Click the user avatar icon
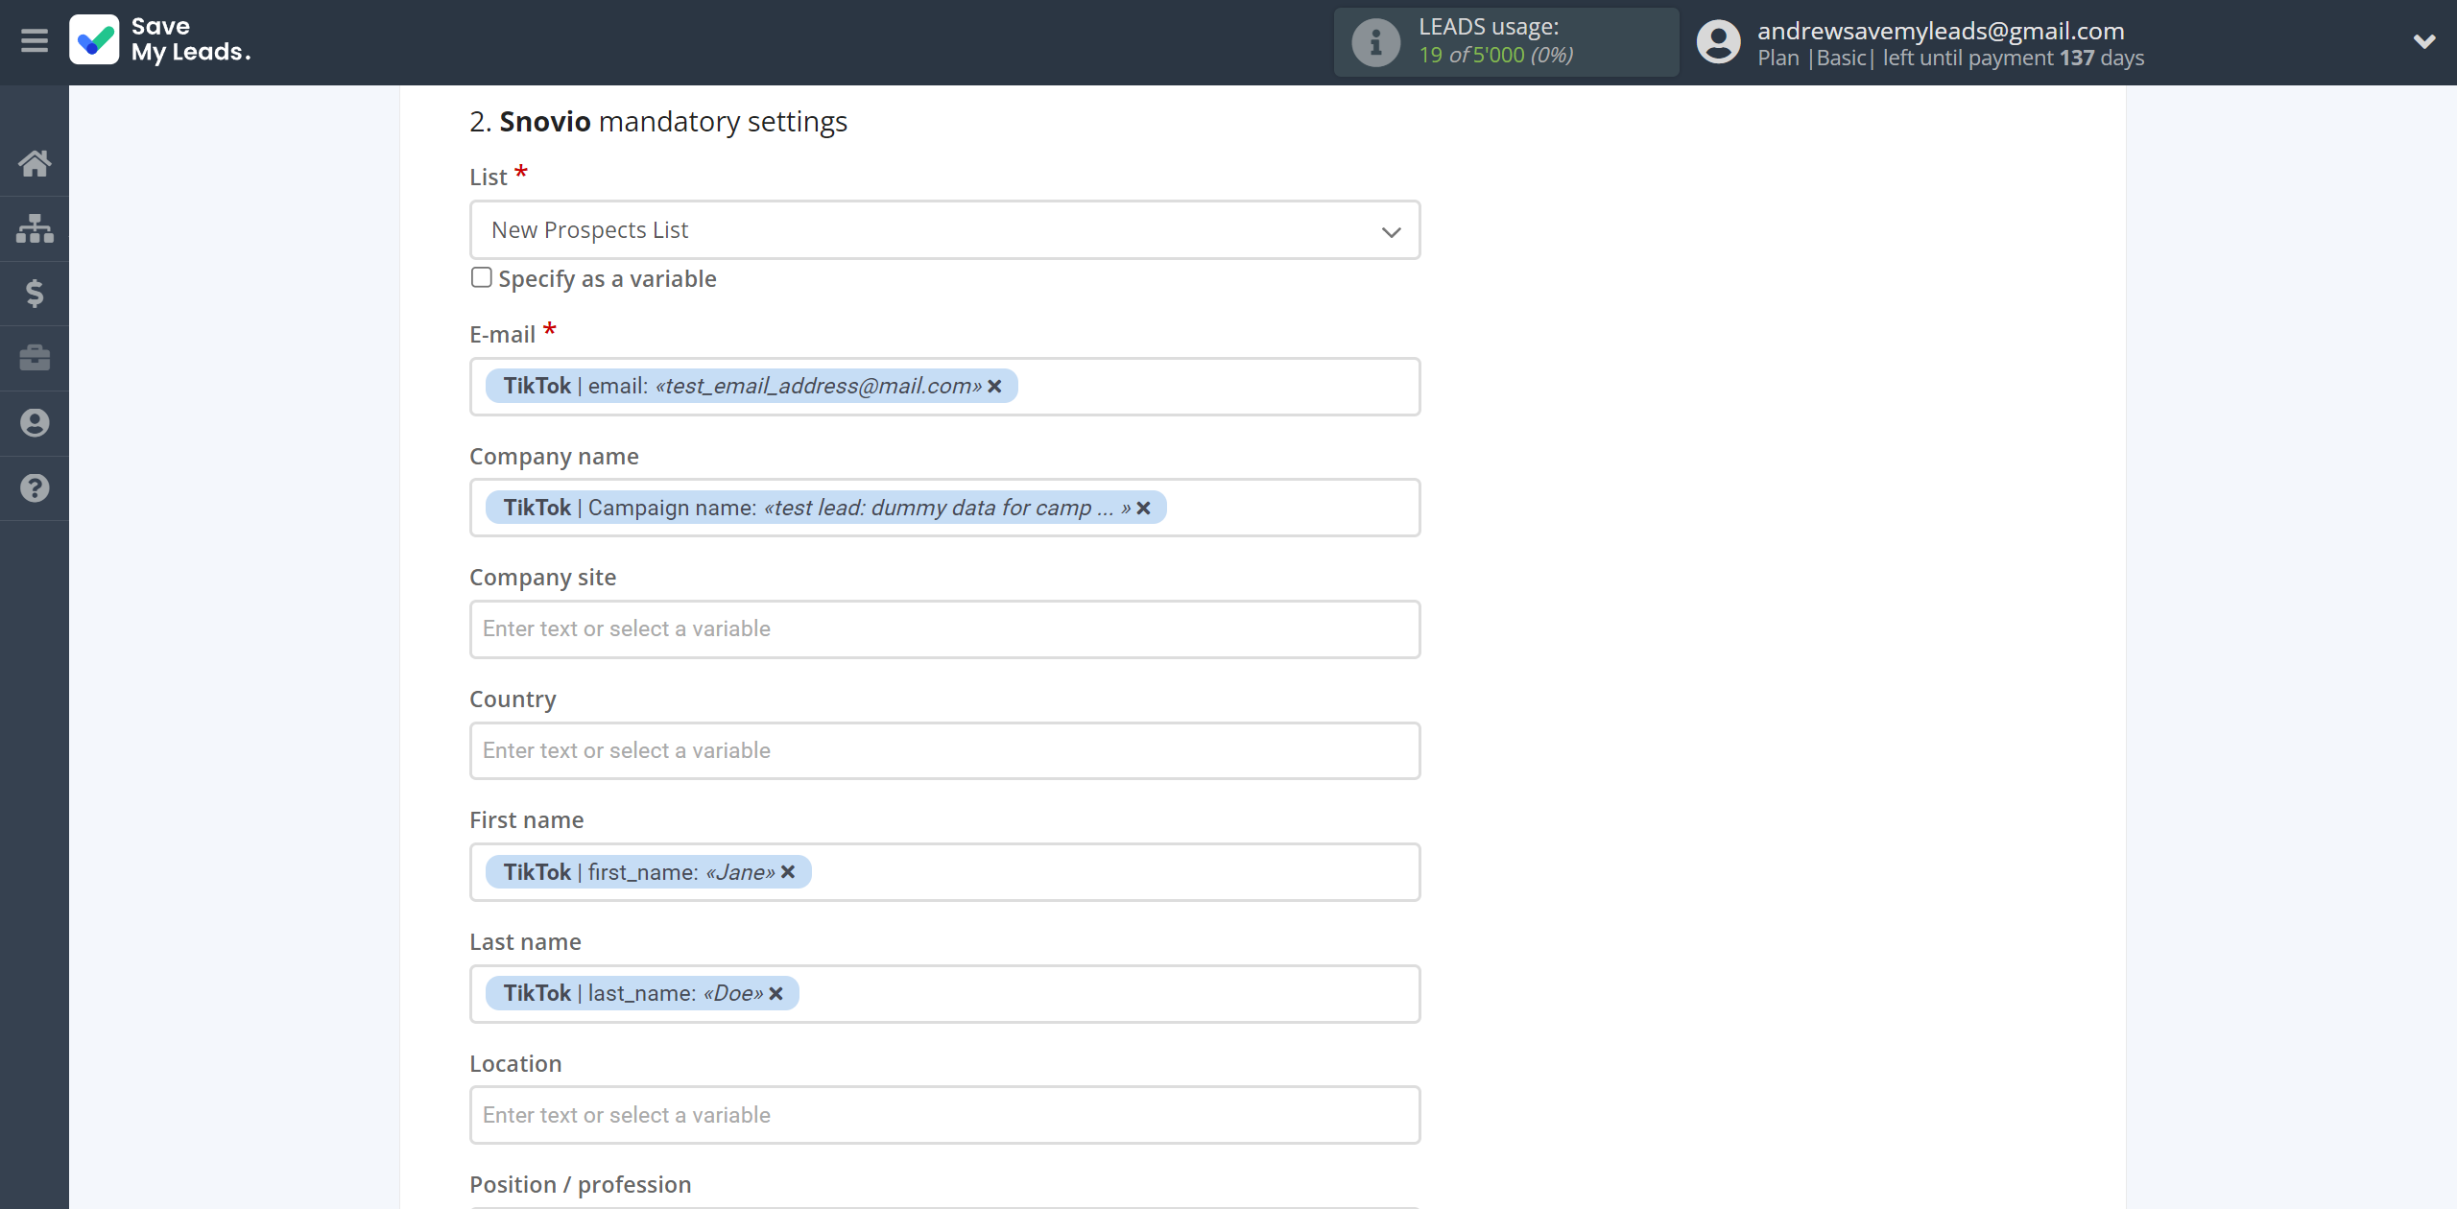Image resolution: width=2457 pixels, height=1209 pixels. point(1718,42)
